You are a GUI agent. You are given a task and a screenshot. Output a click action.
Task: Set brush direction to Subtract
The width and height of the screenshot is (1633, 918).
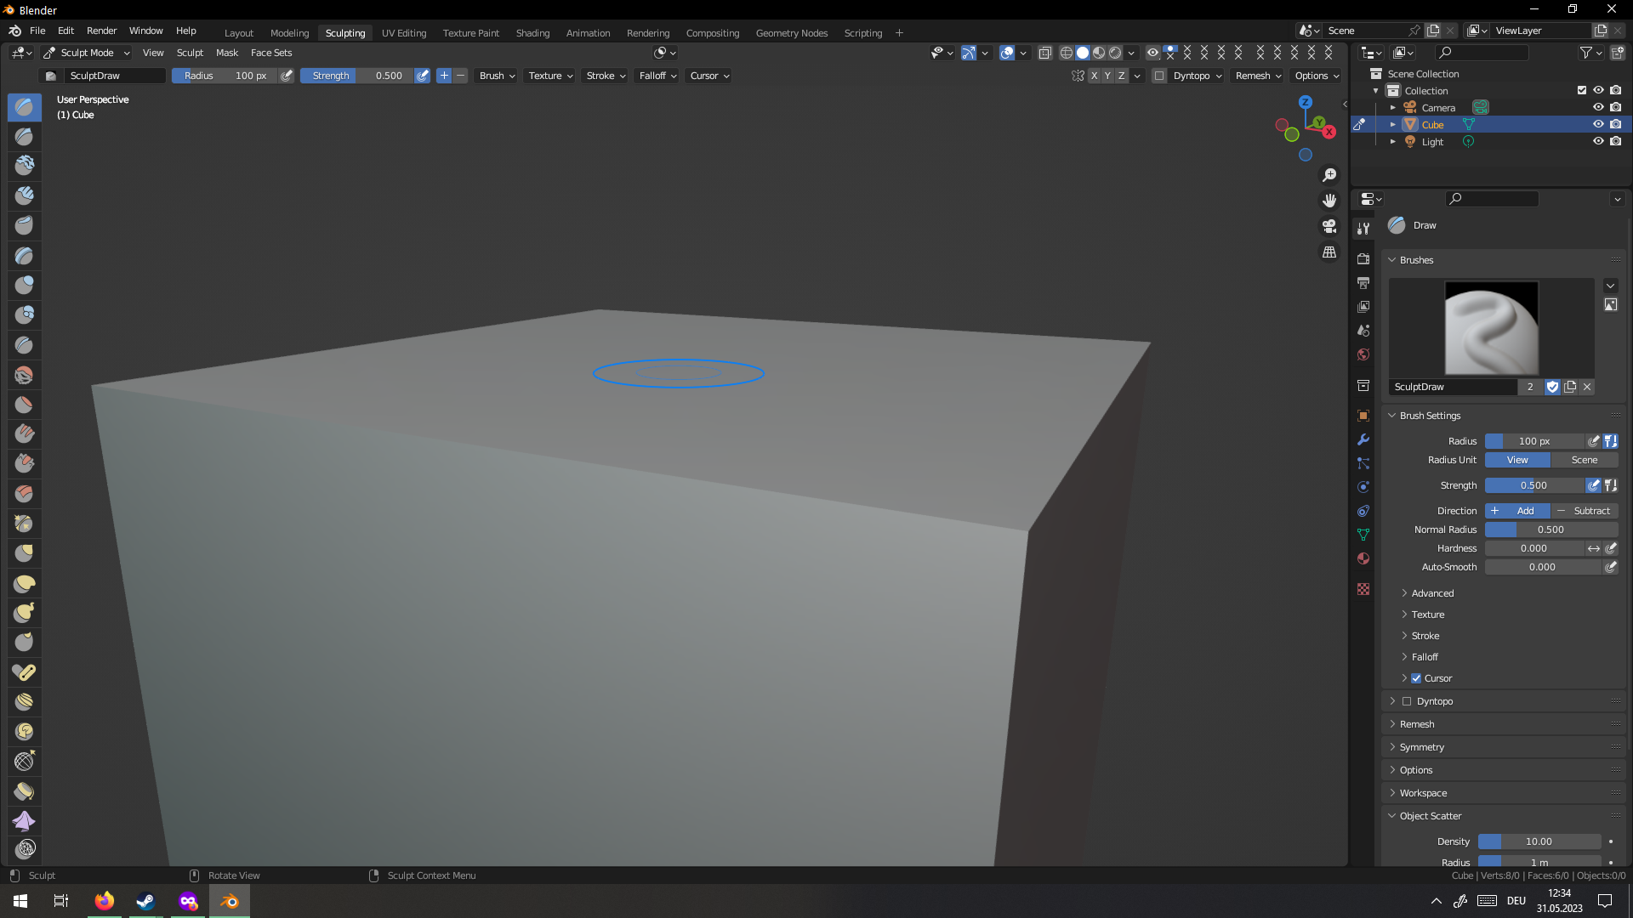[x=1584, y=511]
